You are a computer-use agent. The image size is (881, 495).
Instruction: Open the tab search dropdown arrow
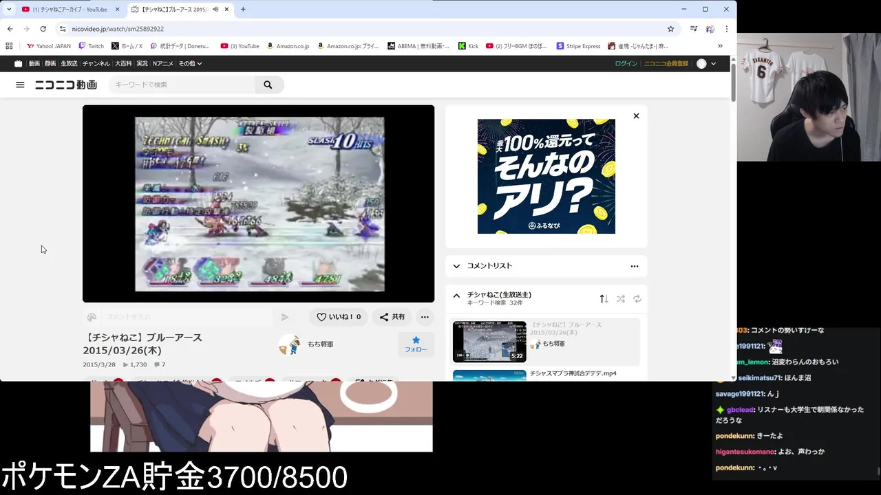point(8,9)
